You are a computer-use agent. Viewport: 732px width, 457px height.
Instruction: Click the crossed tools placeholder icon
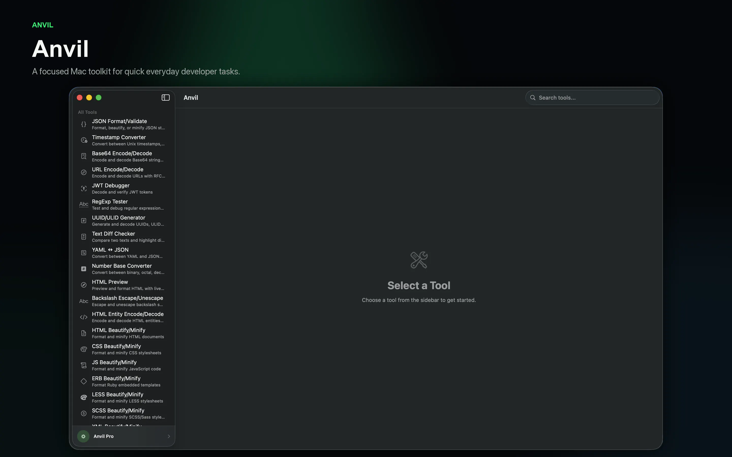419,260
